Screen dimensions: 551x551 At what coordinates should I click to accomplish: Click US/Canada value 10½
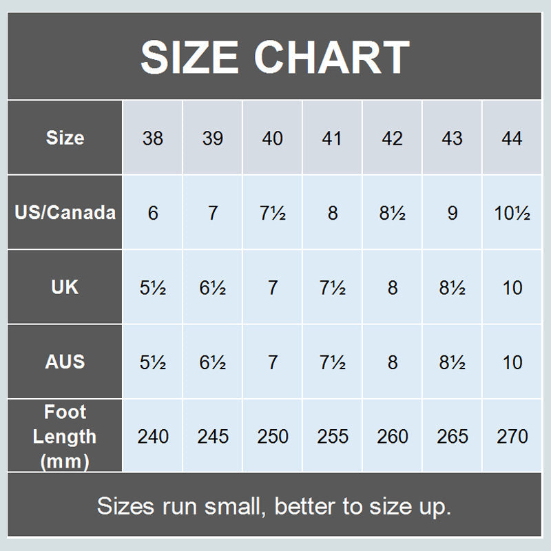(512, 213)
